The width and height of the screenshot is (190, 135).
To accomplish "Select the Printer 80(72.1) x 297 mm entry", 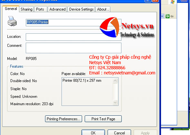I will (x=82, y=80).
